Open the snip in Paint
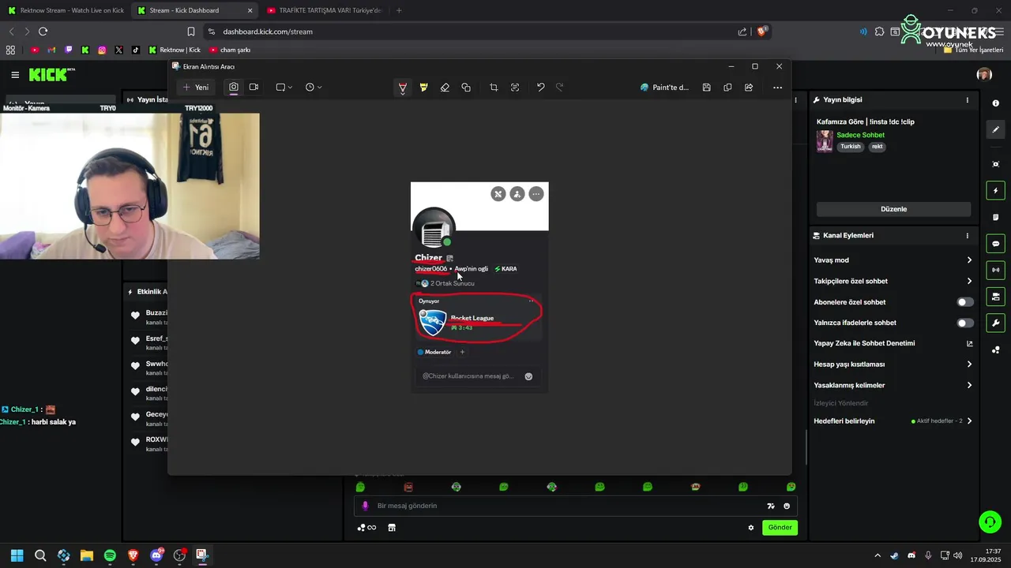The height and width of the screenshot is (568, 1011). [x=664, y=88]
